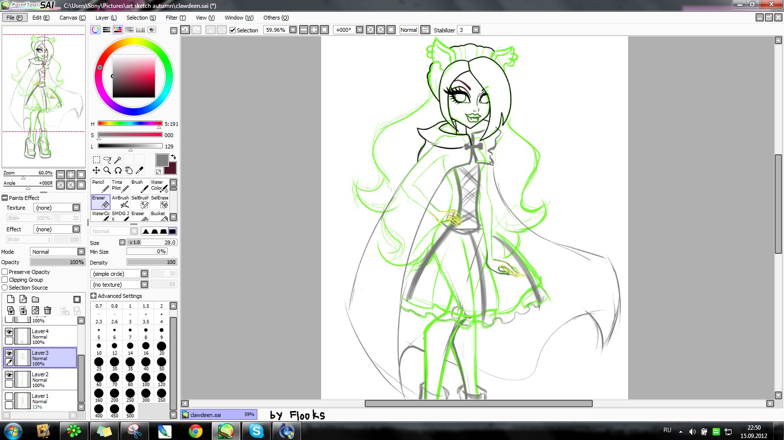The width and height of the screenshot is (784, 440).
Task: Create a new layer folder
Action: [x=35, y=299]
